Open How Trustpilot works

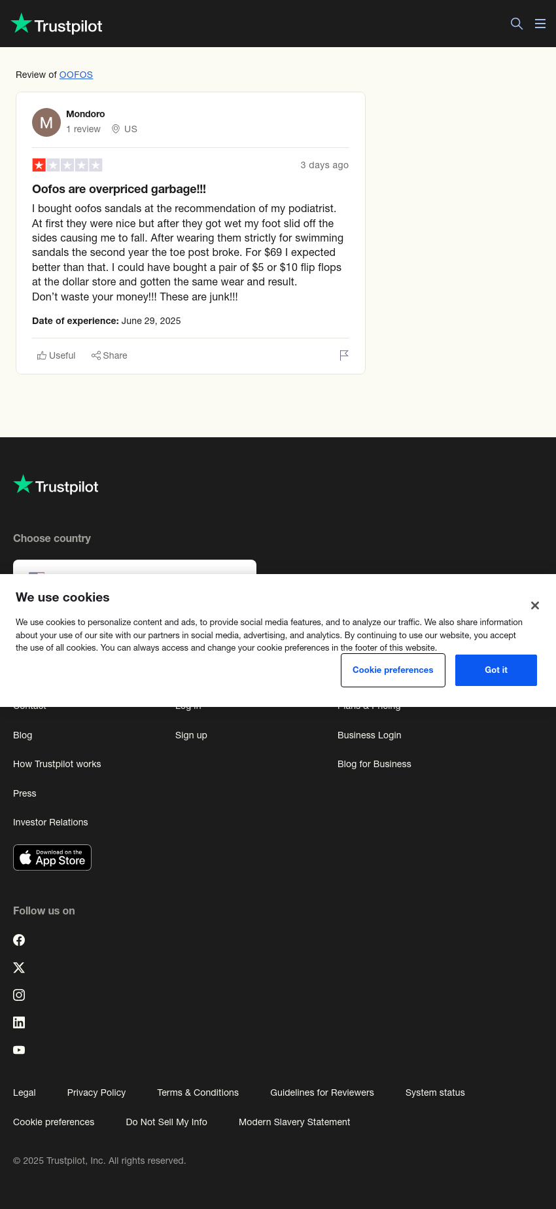click(57, 764)
